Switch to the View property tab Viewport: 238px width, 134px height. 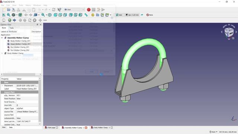(x=4, y=127)
